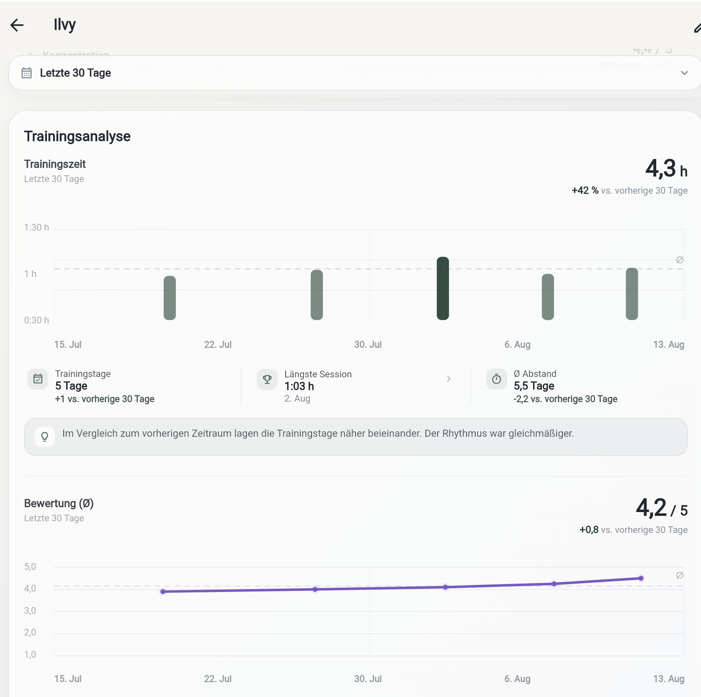The width and height of the screenshot is (701, 697).
Task: Click the 4,3 h total value
Action: 666,168
